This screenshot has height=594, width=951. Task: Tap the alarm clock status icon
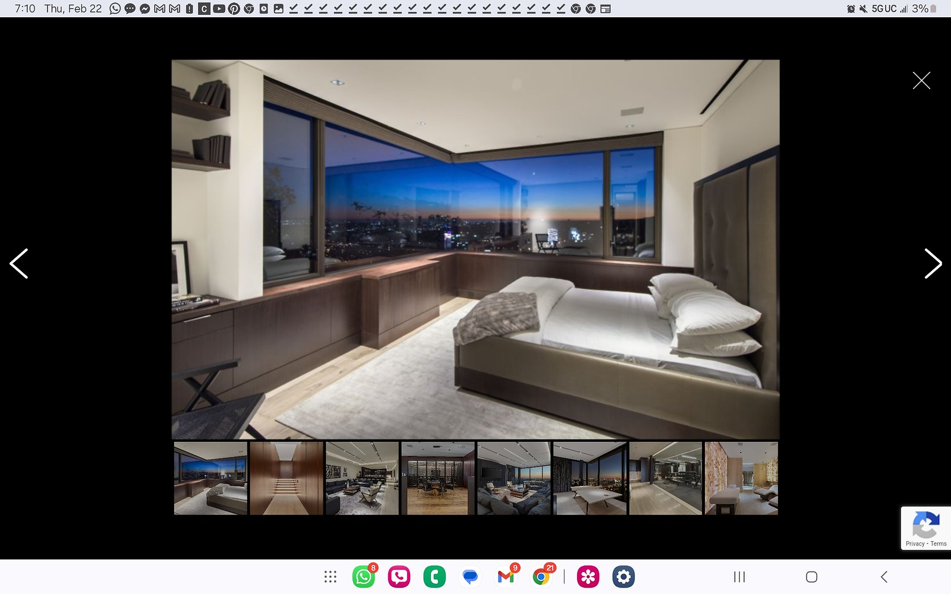coord(851,9)
